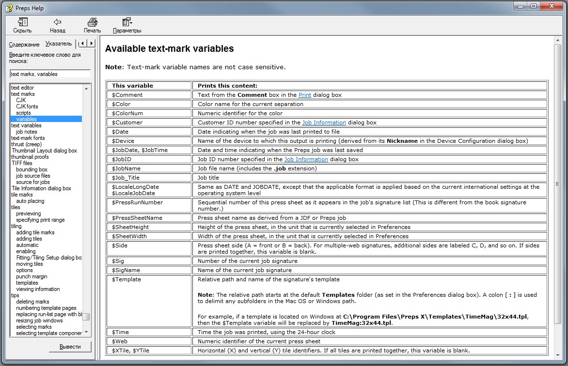
Task: Select 'scripts' under text marks
Action: (x=23, y=113)
